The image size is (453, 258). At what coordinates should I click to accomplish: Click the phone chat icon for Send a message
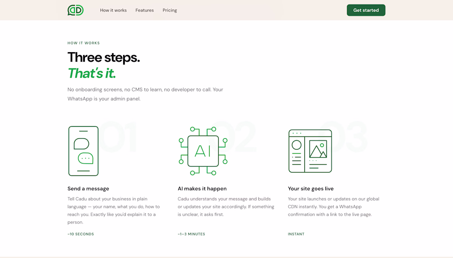coord(83,151)
